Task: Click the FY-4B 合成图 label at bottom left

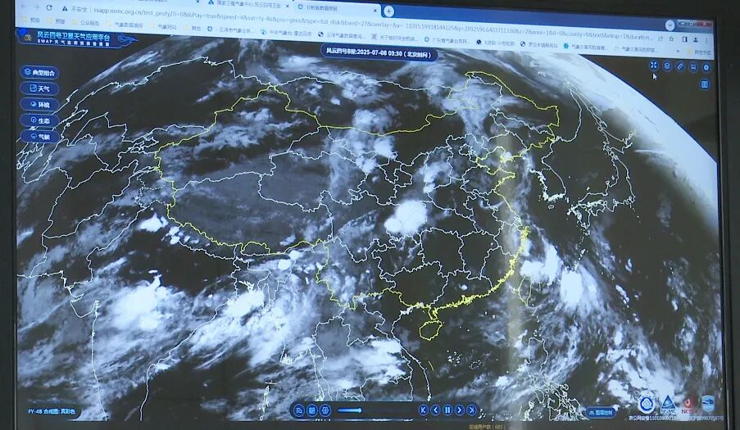Action: click(x=51, y=412)
